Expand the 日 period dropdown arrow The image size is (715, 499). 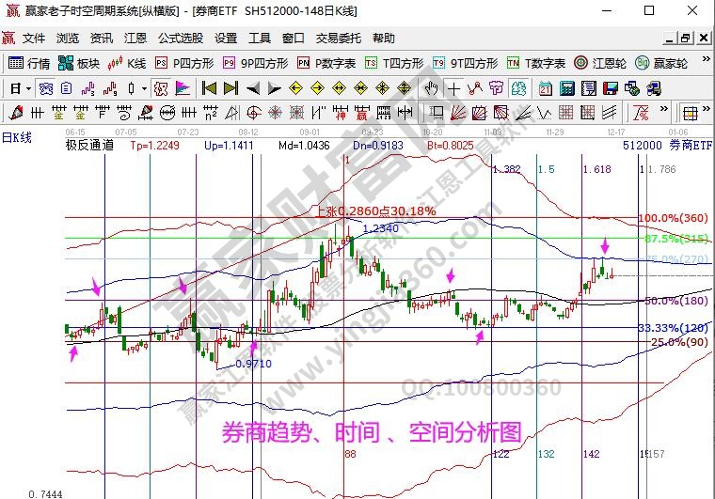coord(29,88)
